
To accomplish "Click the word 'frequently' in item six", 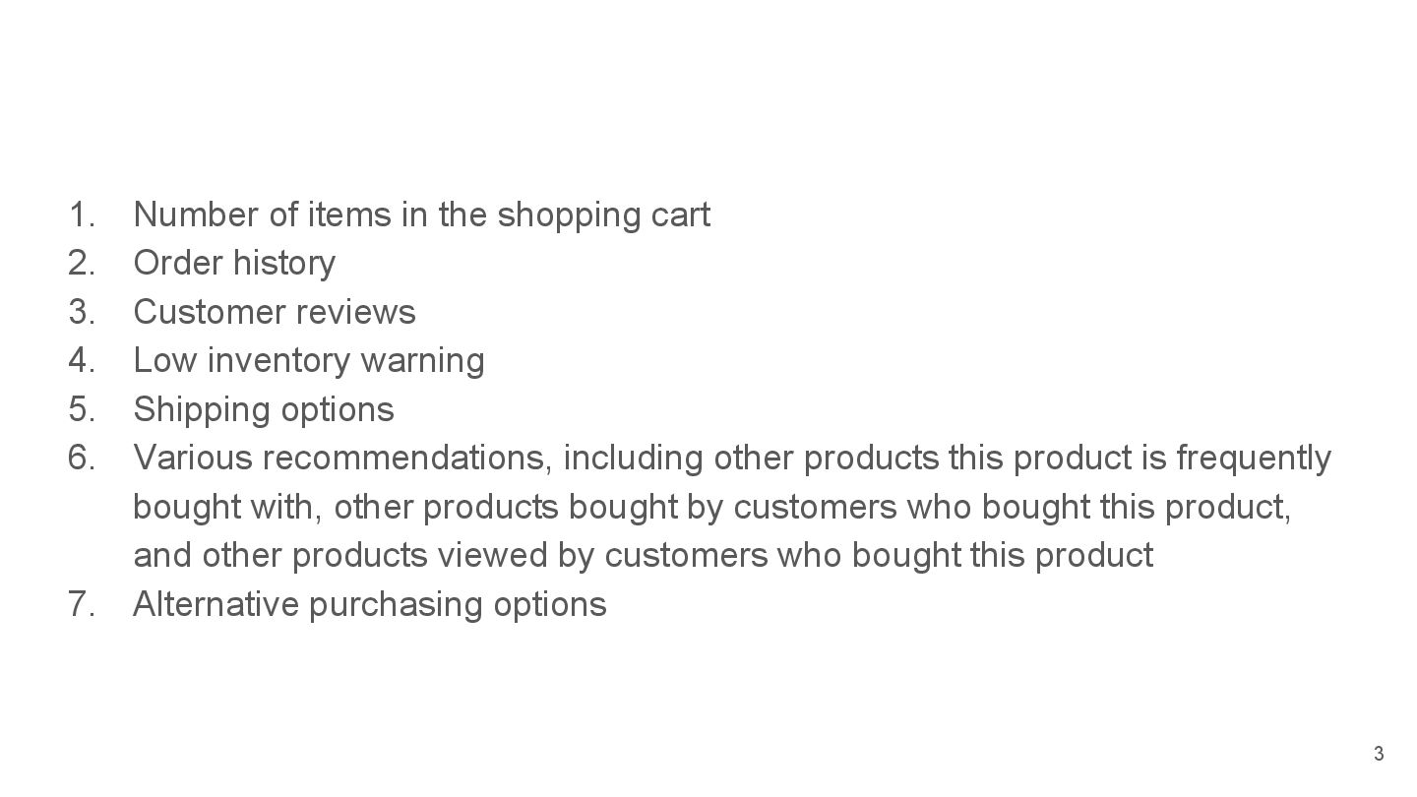I will (x=1254, y=458).
